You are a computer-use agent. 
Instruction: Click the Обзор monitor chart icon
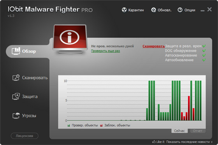point(16,51)
